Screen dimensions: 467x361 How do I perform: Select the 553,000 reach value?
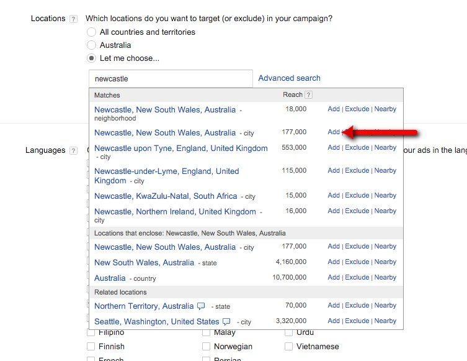point(294,147)
